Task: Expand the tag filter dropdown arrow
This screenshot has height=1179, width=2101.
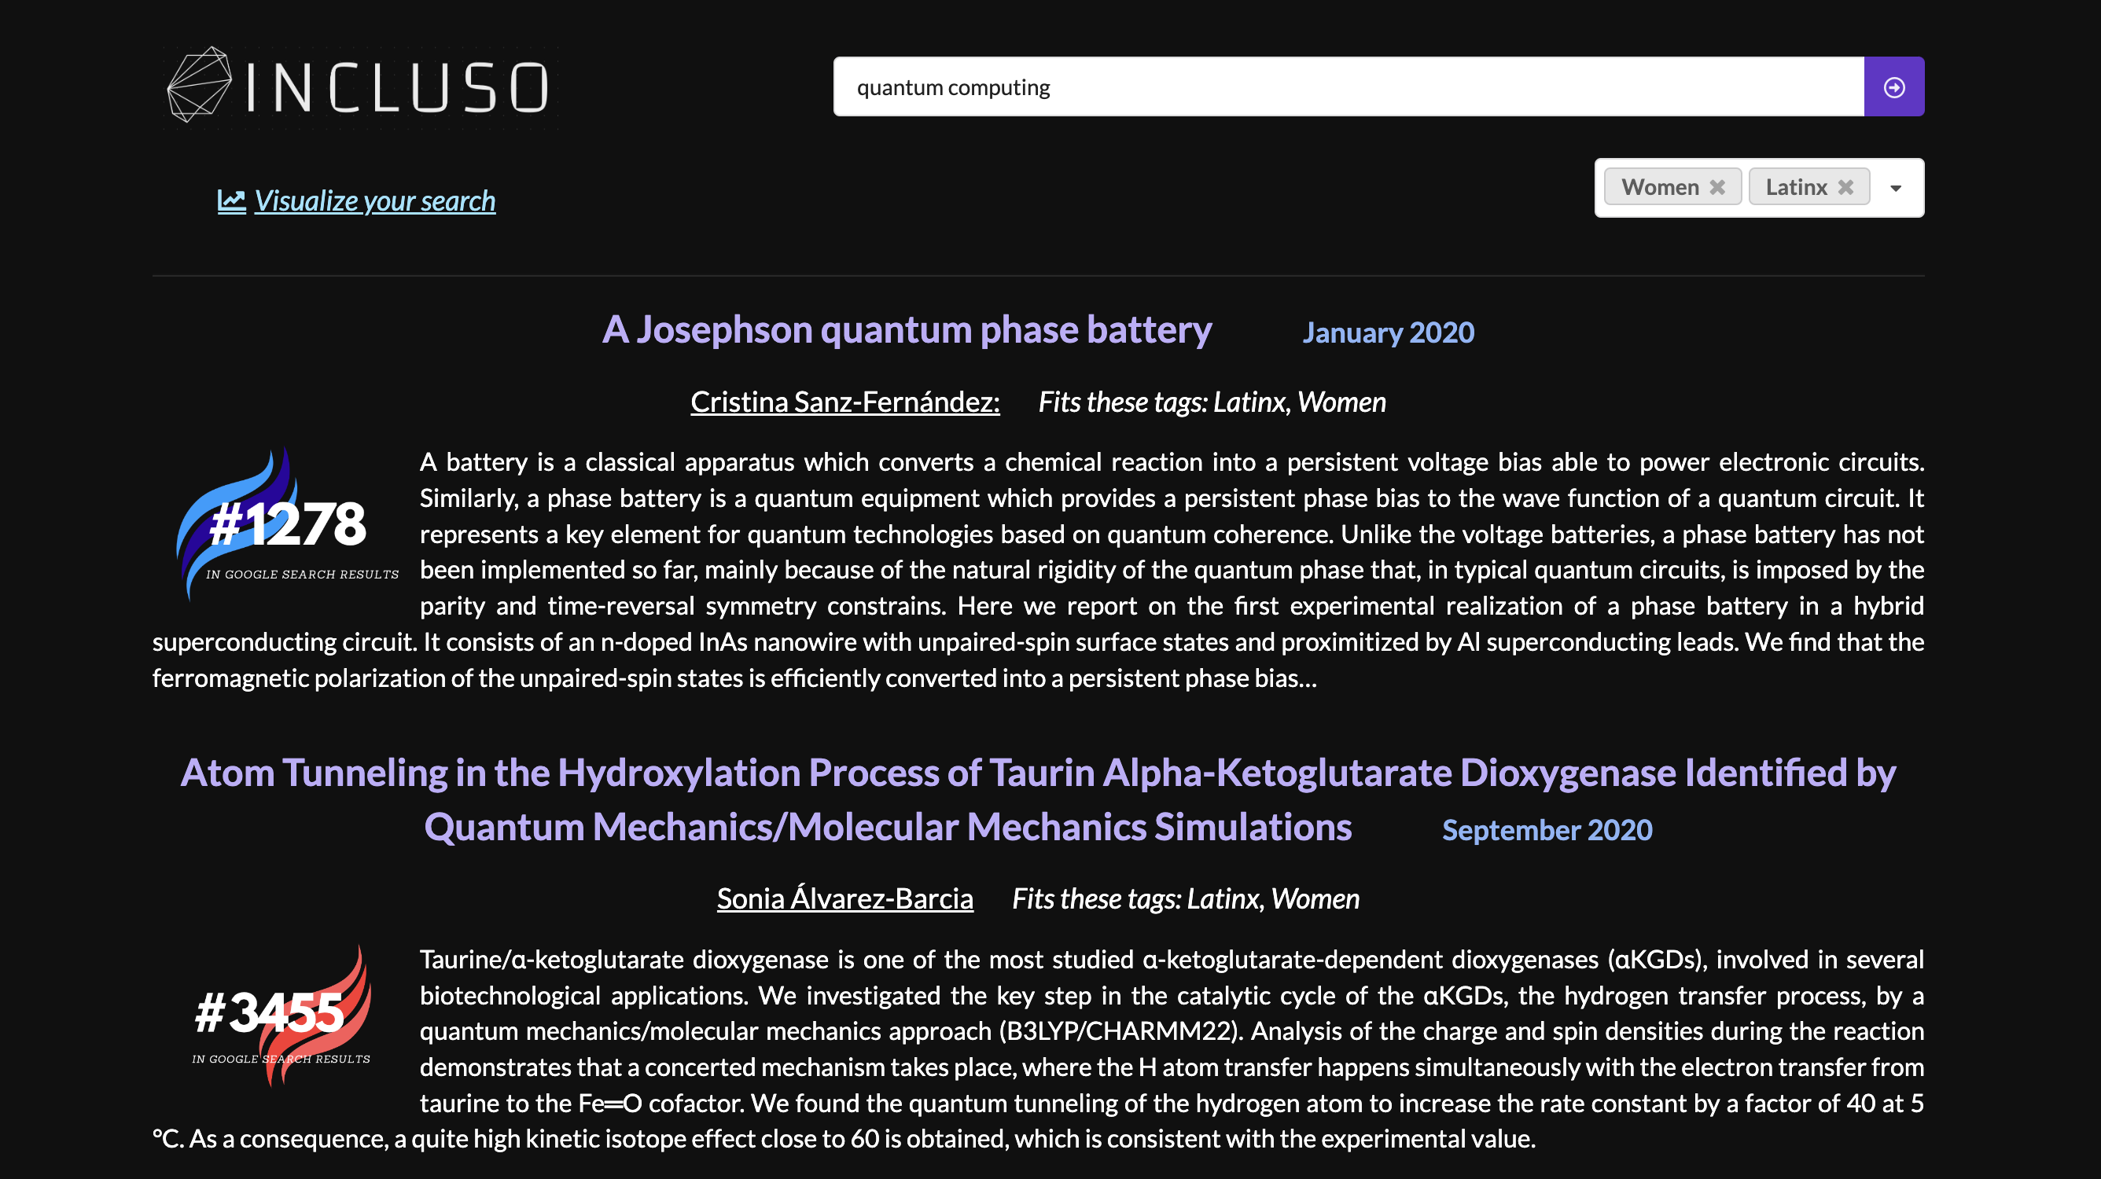Action: coord(1896,188)
